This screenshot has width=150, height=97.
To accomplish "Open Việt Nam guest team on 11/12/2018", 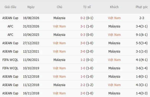I will tap(114, 85).
